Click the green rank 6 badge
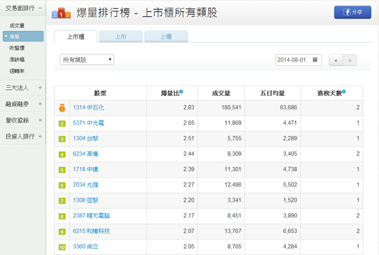The height and width of the screenshot is (255, 379). click(x=62, y=185)
